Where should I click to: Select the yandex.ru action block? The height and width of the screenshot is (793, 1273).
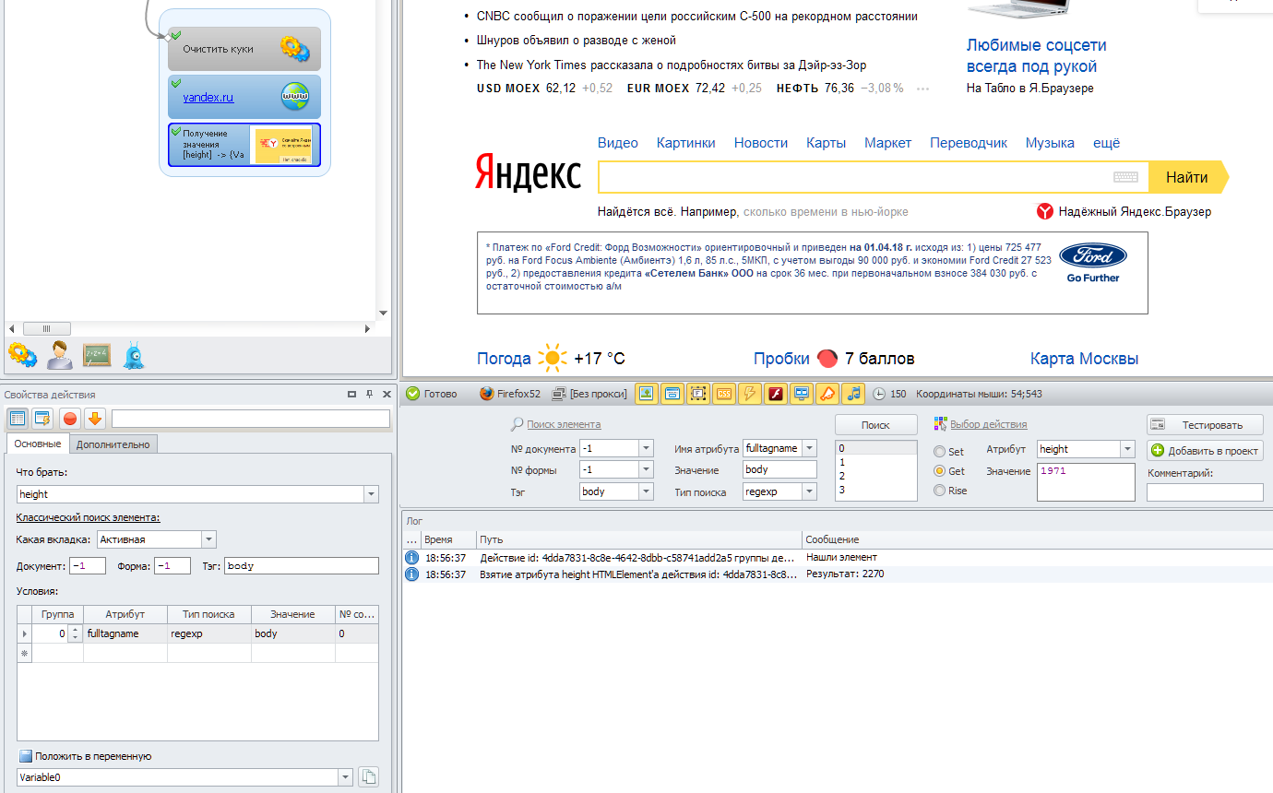click(x=244, y=97)
